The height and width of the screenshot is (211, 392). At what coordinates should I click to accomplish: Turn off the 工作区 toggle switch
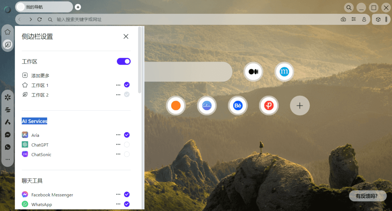124,61
